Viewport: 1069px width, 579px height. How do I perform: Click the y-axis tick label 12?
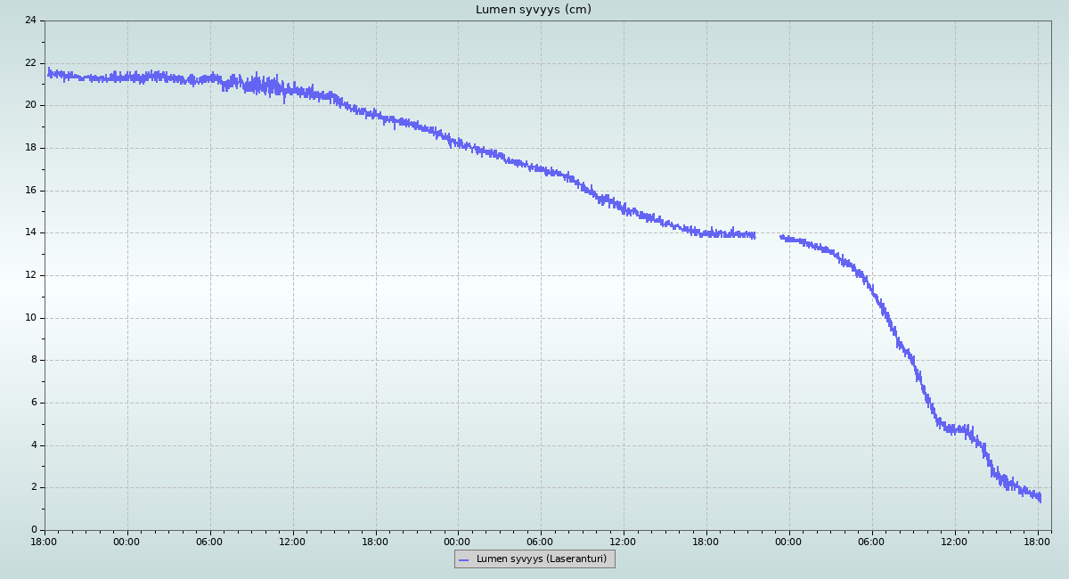(x=30, y=275)
